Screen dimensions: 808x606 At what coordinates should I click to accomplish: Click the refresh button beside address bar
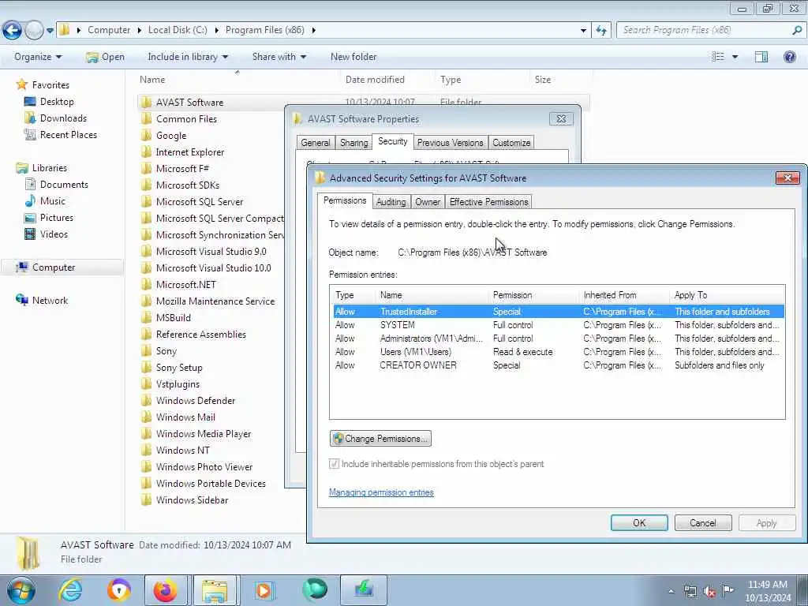(601, 31)
